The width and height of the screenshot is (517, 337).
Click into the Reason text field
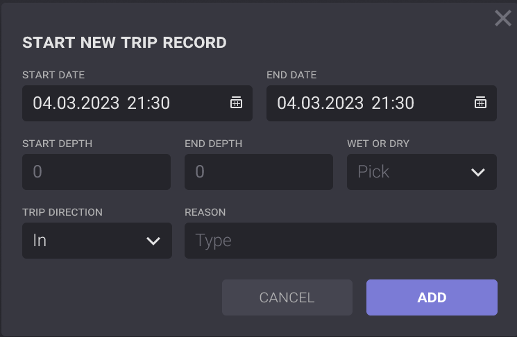point(340,241)
